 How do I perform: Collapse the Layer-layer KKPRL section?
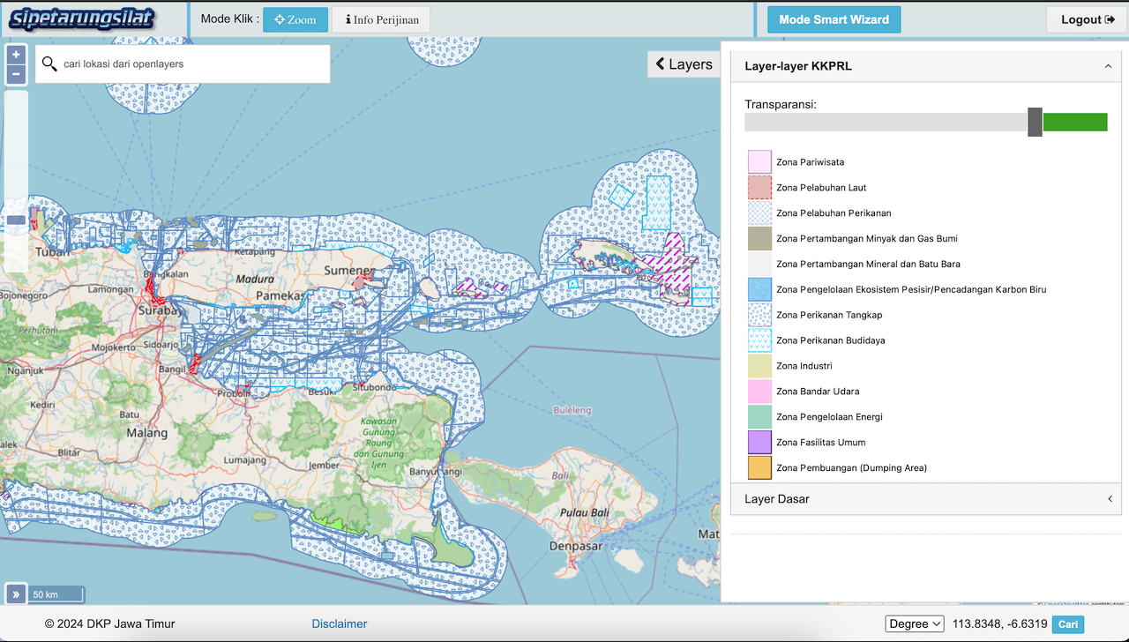point(926,66)
